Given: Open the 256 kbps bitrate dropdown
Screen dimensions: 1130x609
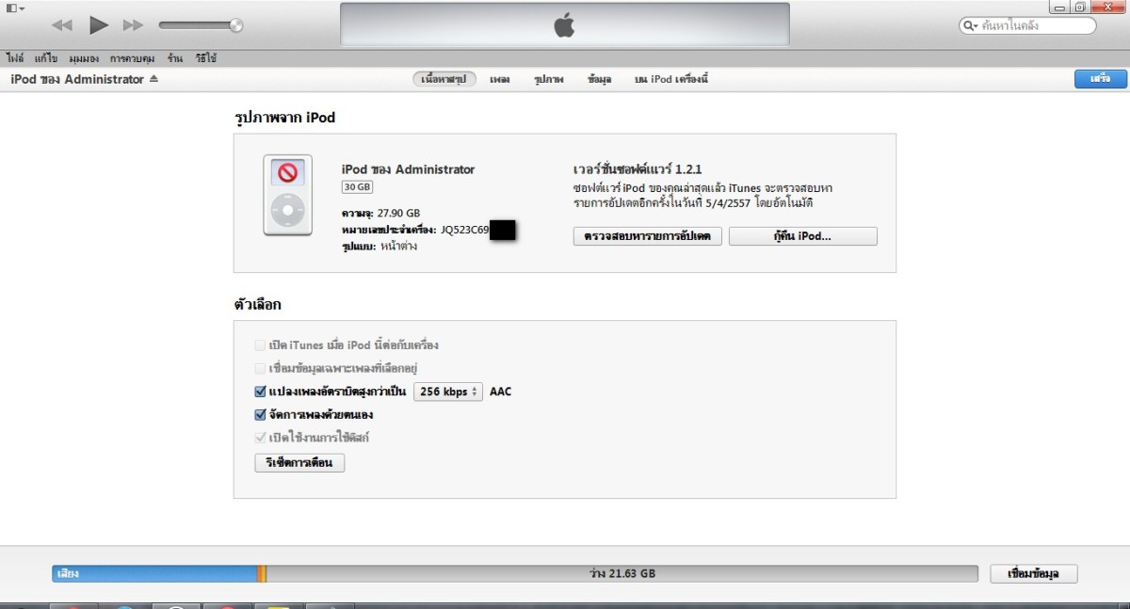Looking at the screenshot, I should (448, 392).
